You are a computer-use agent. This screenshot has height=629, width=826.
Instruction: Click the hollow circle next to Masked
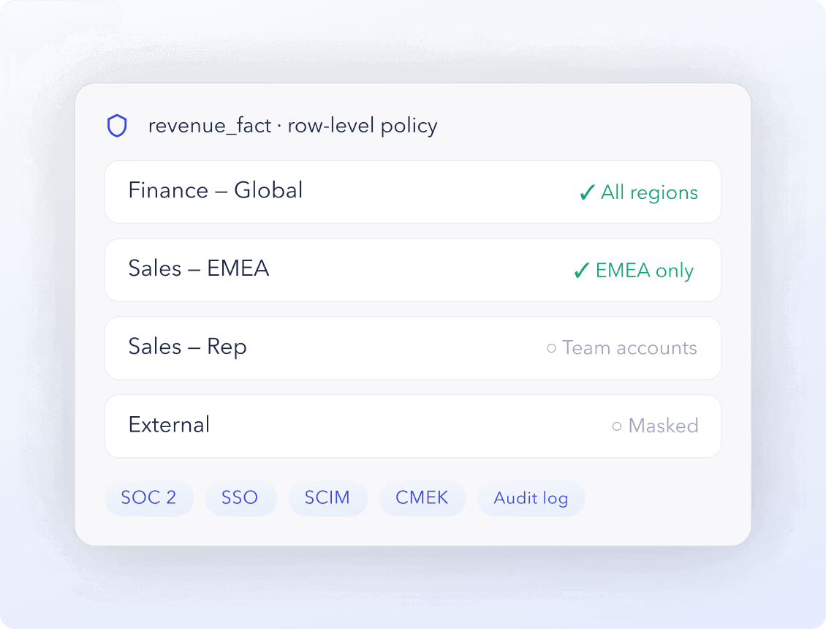pyautogui.click(x=617, y=426)
